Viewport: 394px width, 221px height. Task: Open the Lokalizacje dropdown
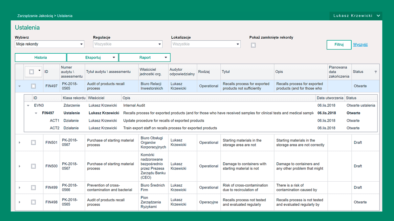tap(206, 44)
